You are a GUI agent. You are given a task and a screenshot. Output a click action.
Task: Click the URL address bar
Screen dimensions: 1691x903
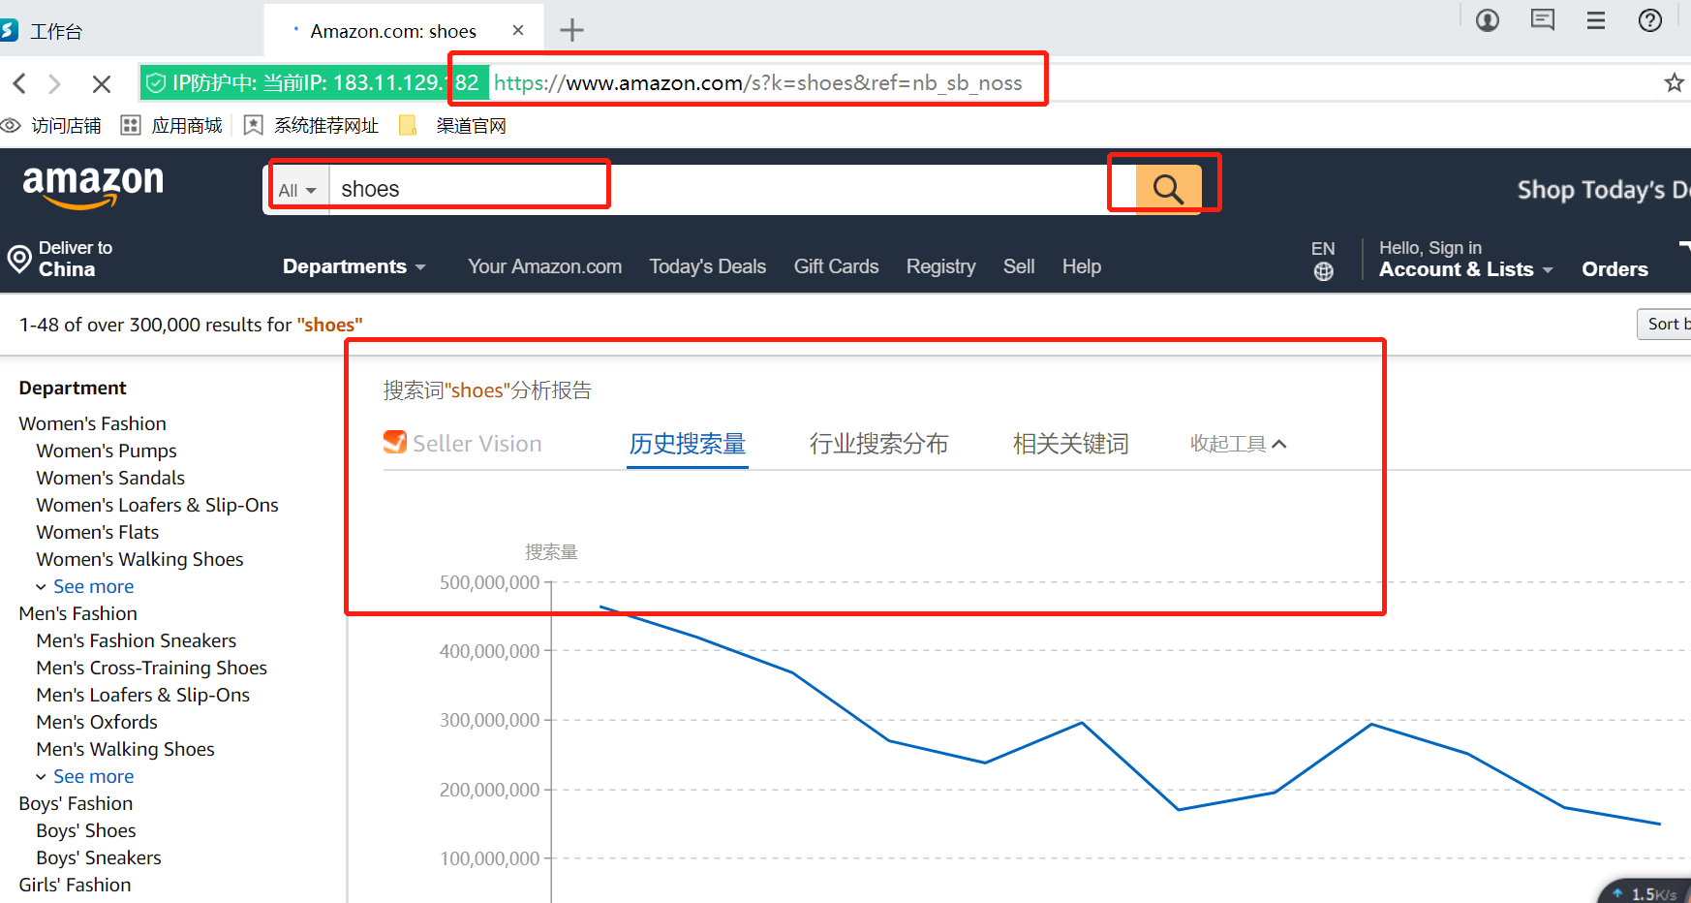757,83
